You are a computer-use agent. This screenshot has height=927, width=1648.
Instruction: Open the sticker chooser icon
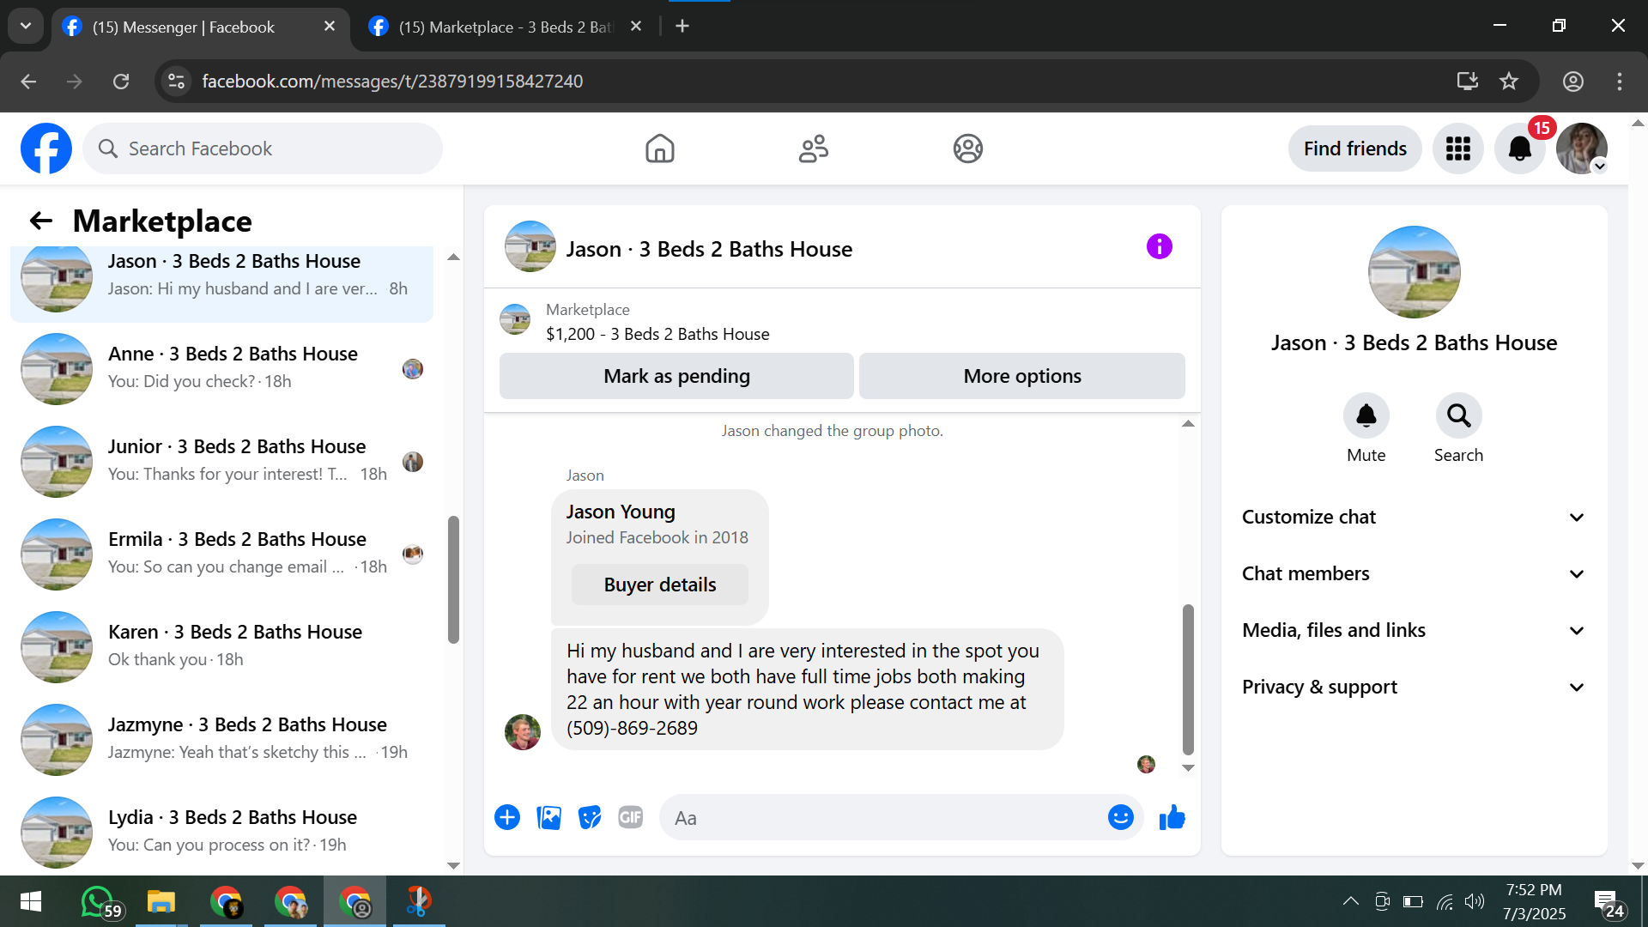click(590, 818)
